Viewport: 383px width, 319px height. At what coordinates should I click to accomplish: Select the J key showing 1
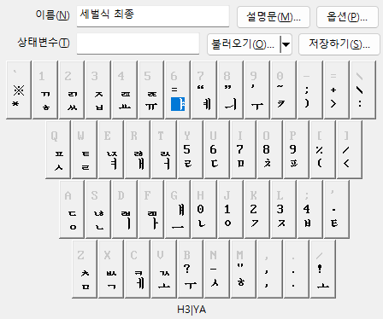point(231,209)
